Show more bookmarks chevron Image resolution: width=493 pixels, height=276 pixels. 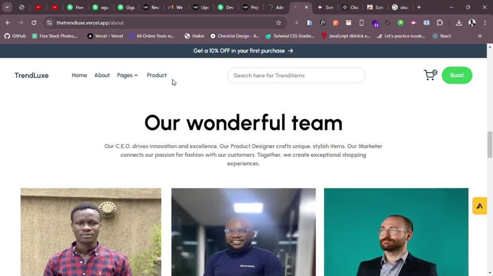[x=480, y=36]
